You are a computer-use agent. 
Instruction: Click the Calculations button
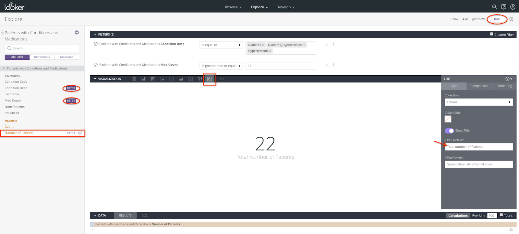pyautogui.click(x=458, y=216)
